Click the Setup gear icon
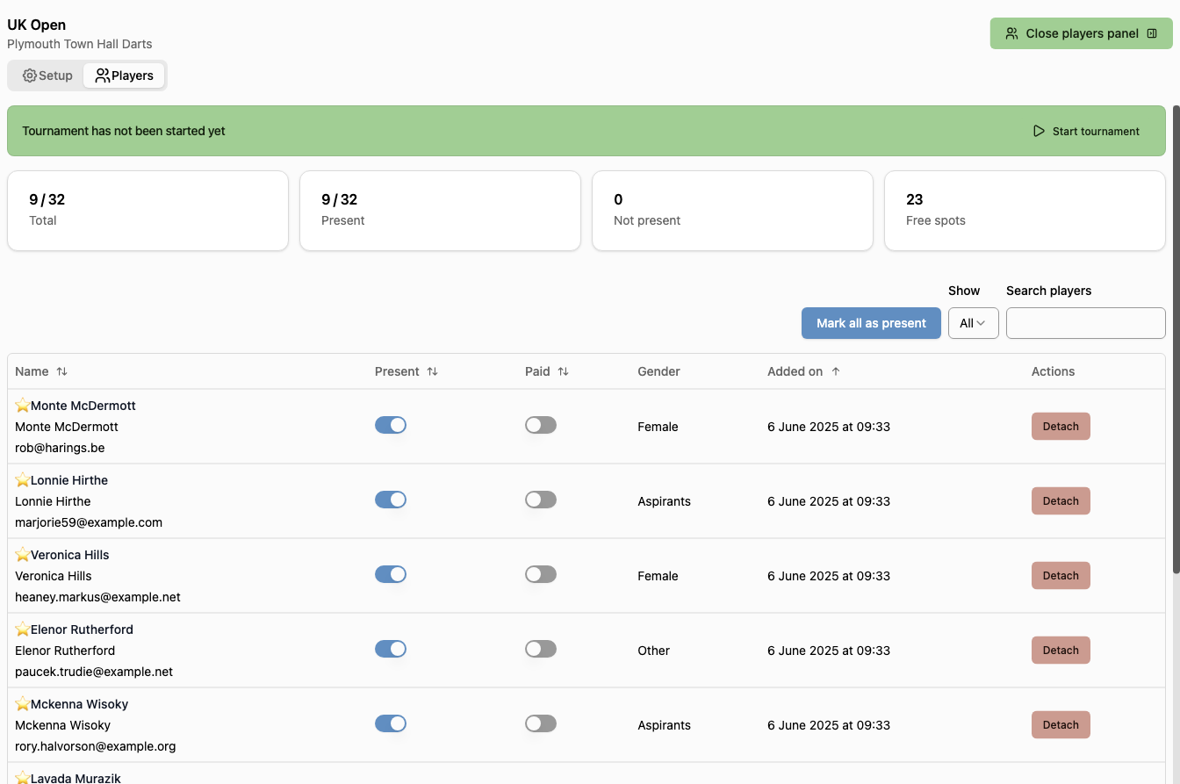The width and height of the screenshot is (1180, 784). pos(30,76)
